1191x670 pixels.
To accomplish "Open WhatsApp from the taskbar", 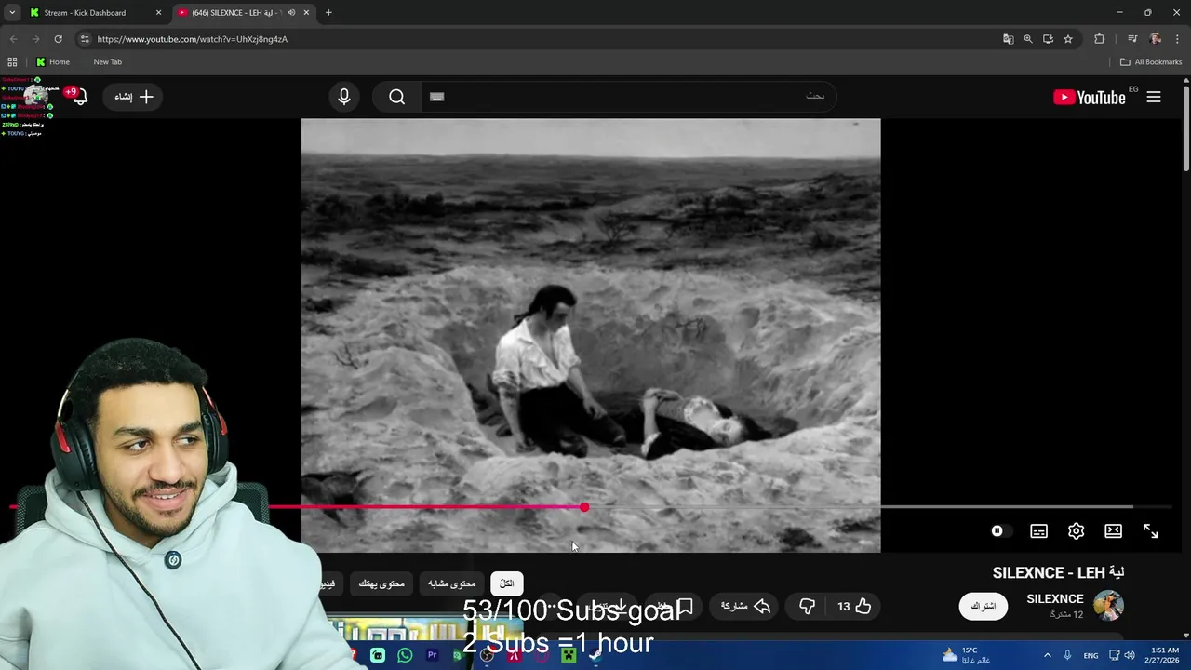I will [405, 655].
